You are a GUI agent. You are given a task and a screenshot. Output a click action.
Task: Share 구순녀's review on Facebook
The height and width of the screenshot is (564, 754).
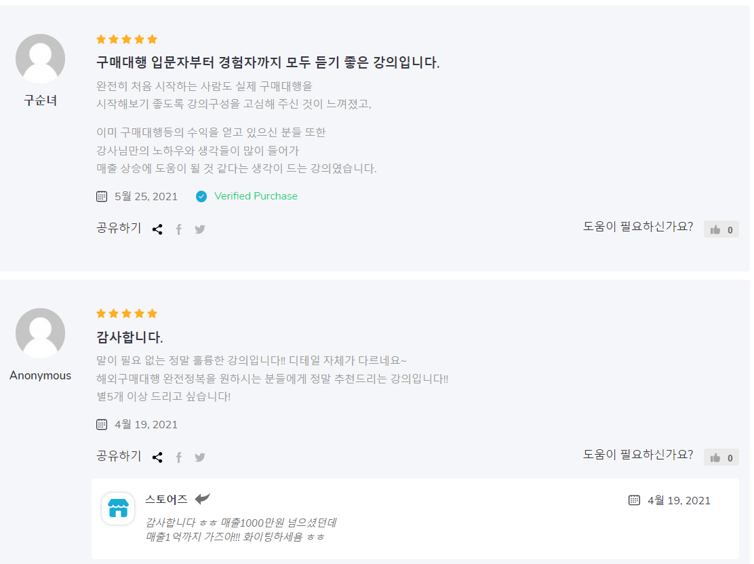pos(179,229)
